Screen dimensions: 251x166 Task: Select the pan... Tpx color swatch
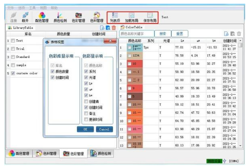click(134, 47)
